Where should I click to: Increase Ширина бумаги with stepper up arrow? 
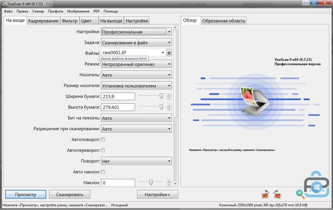point(169,94)
